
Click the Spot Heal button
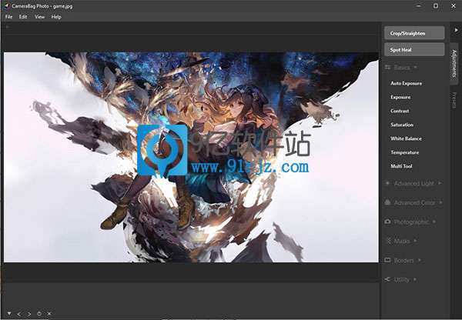click(x=414, y=49)
